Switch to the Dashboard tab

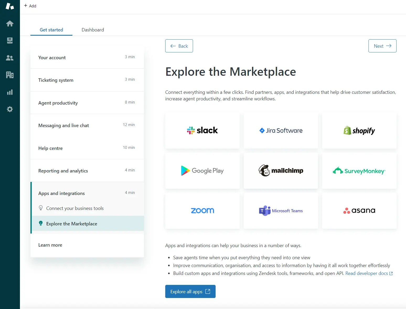[93, 30]
